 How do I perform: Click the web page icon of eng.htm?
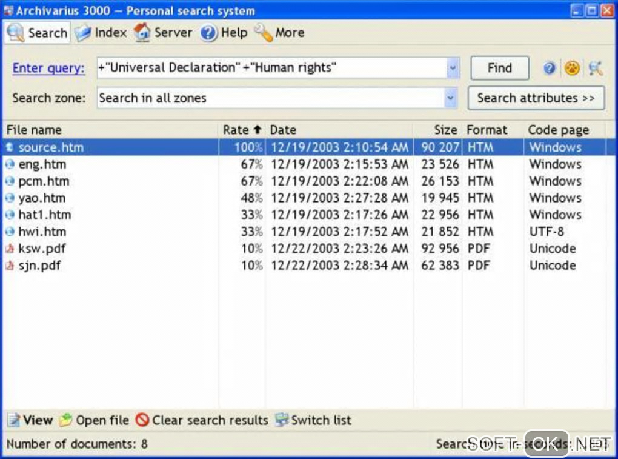click(10, 164)
